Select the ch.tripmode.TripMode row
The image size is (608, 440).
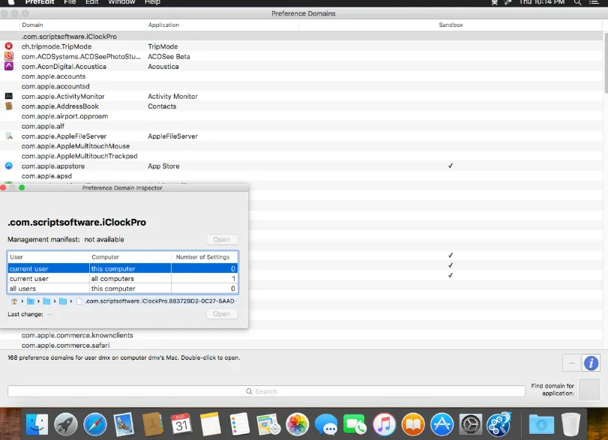pos(301,46)
